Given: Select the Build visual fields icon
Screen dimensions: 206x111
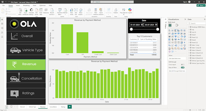Looking at the screenshot, I should click(x=170, y=25).
